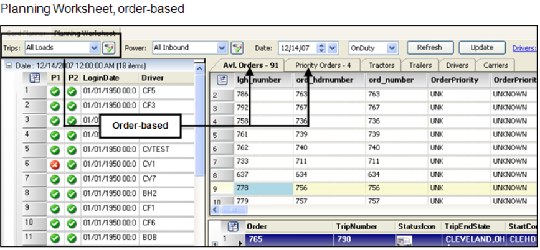Click TripNumber cell 790

[364, 239]
